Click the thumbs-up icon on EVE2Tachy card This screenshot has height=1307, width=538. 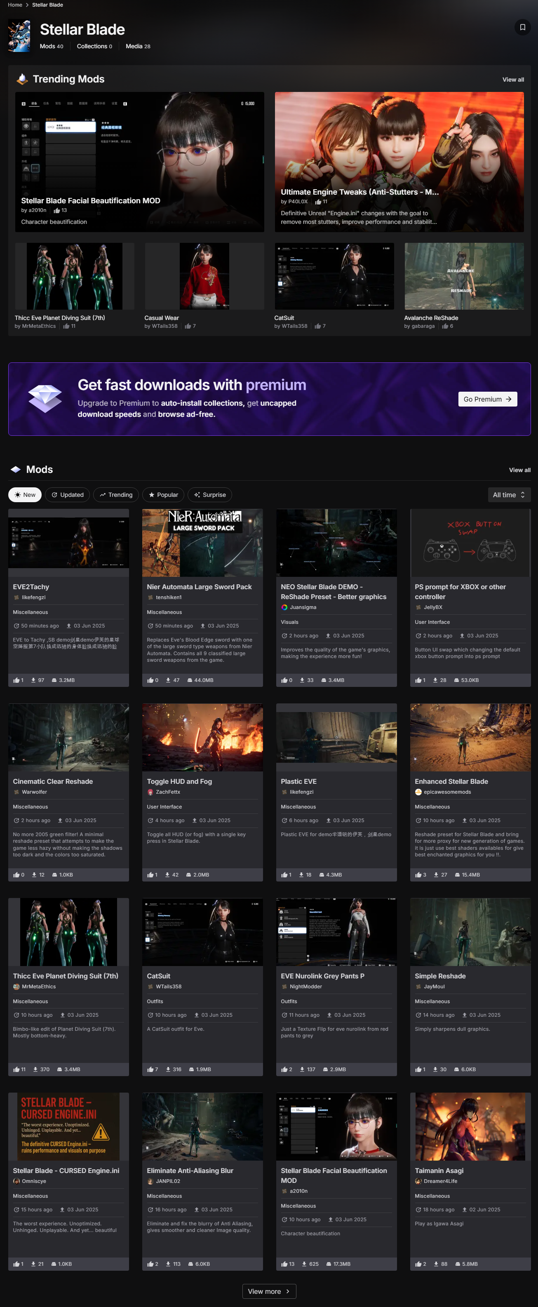(16, 680)
